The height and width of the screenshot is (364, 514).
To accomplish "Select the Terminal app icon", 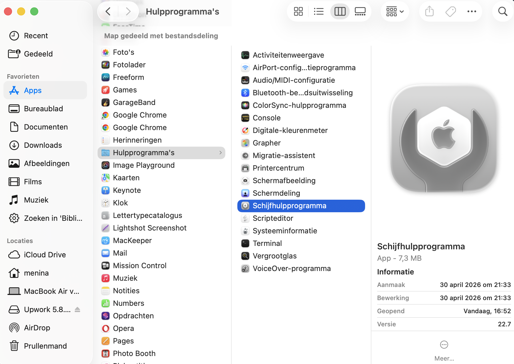I will (x=245, y=243).
